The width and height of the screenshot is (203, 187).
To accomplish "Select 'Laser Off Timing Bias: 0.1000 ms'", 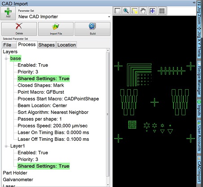I will pyautogui.click(x=53, y=139).
